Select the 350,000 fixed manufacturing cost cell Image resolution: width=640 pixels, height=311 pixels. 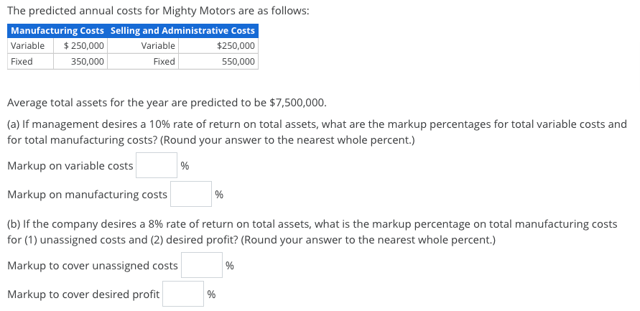(x=80, y=62)
